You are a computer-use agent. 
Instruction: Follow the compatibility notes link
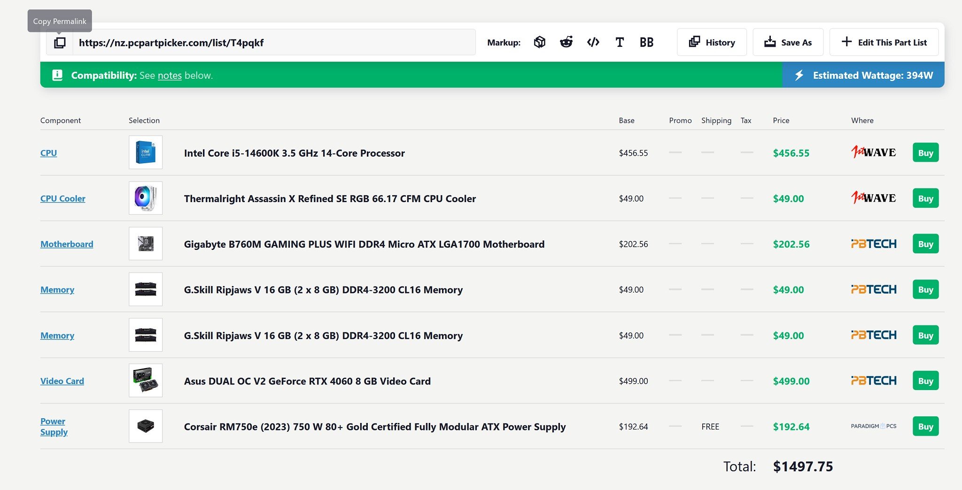pyautogui.click(x=170, y=75)
